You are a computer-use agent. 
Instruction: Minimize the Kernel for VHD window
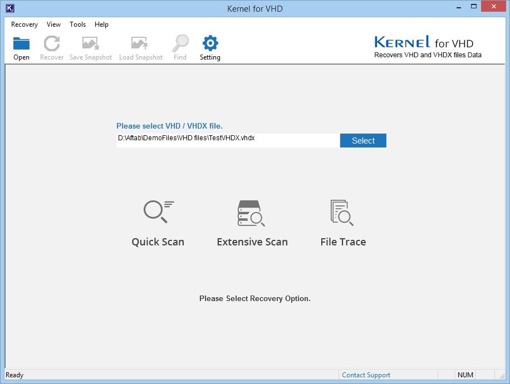click(459, 7)
